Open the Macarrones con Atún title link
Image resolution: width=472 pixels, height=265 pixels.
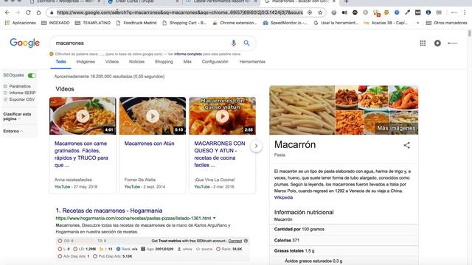coord(149,144)
